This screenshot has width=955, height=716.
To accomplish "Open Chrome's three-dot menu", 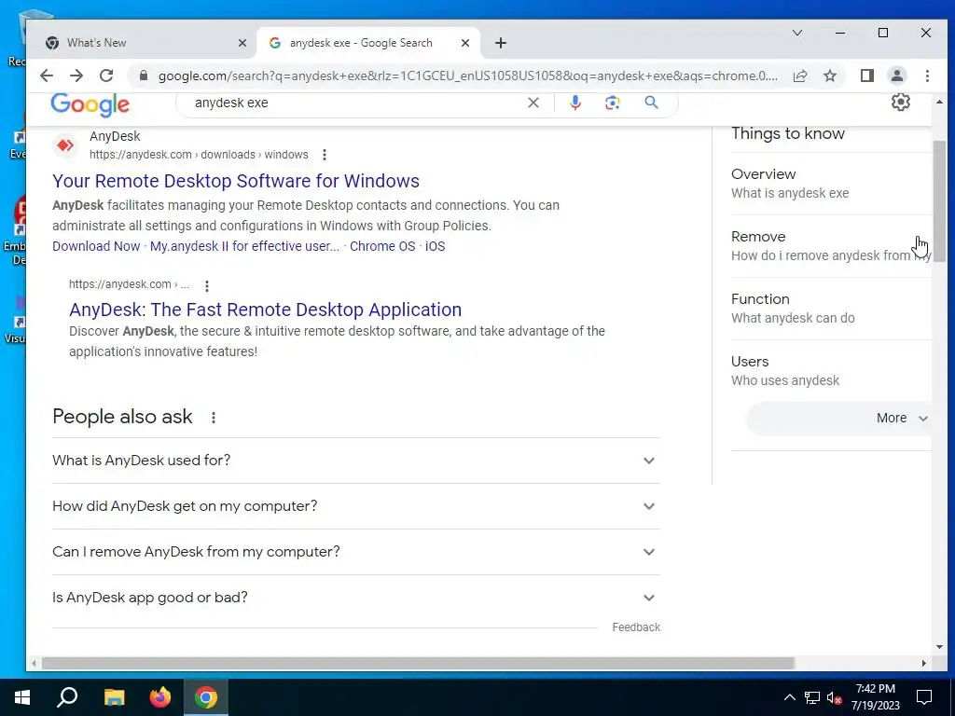I will pyautogui.click(x=927, y=76).
